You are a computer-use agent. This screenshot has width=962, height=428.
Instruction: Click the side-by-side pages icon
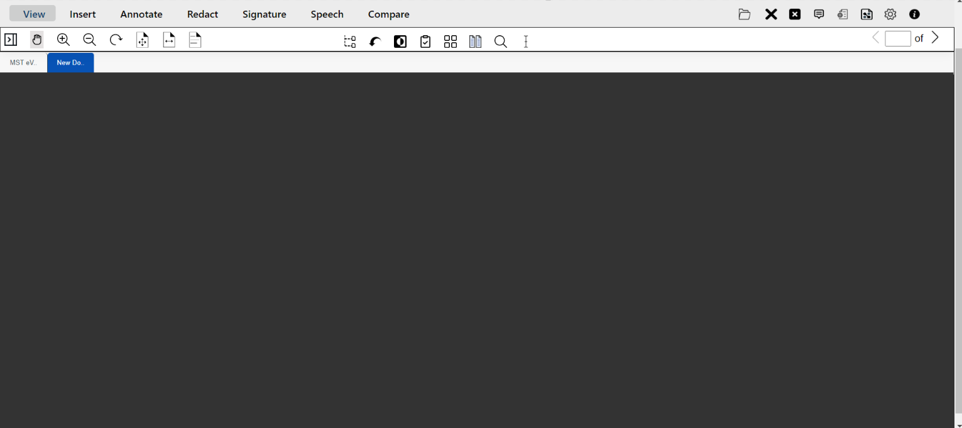pyautogui.click(x=476, y=41)
